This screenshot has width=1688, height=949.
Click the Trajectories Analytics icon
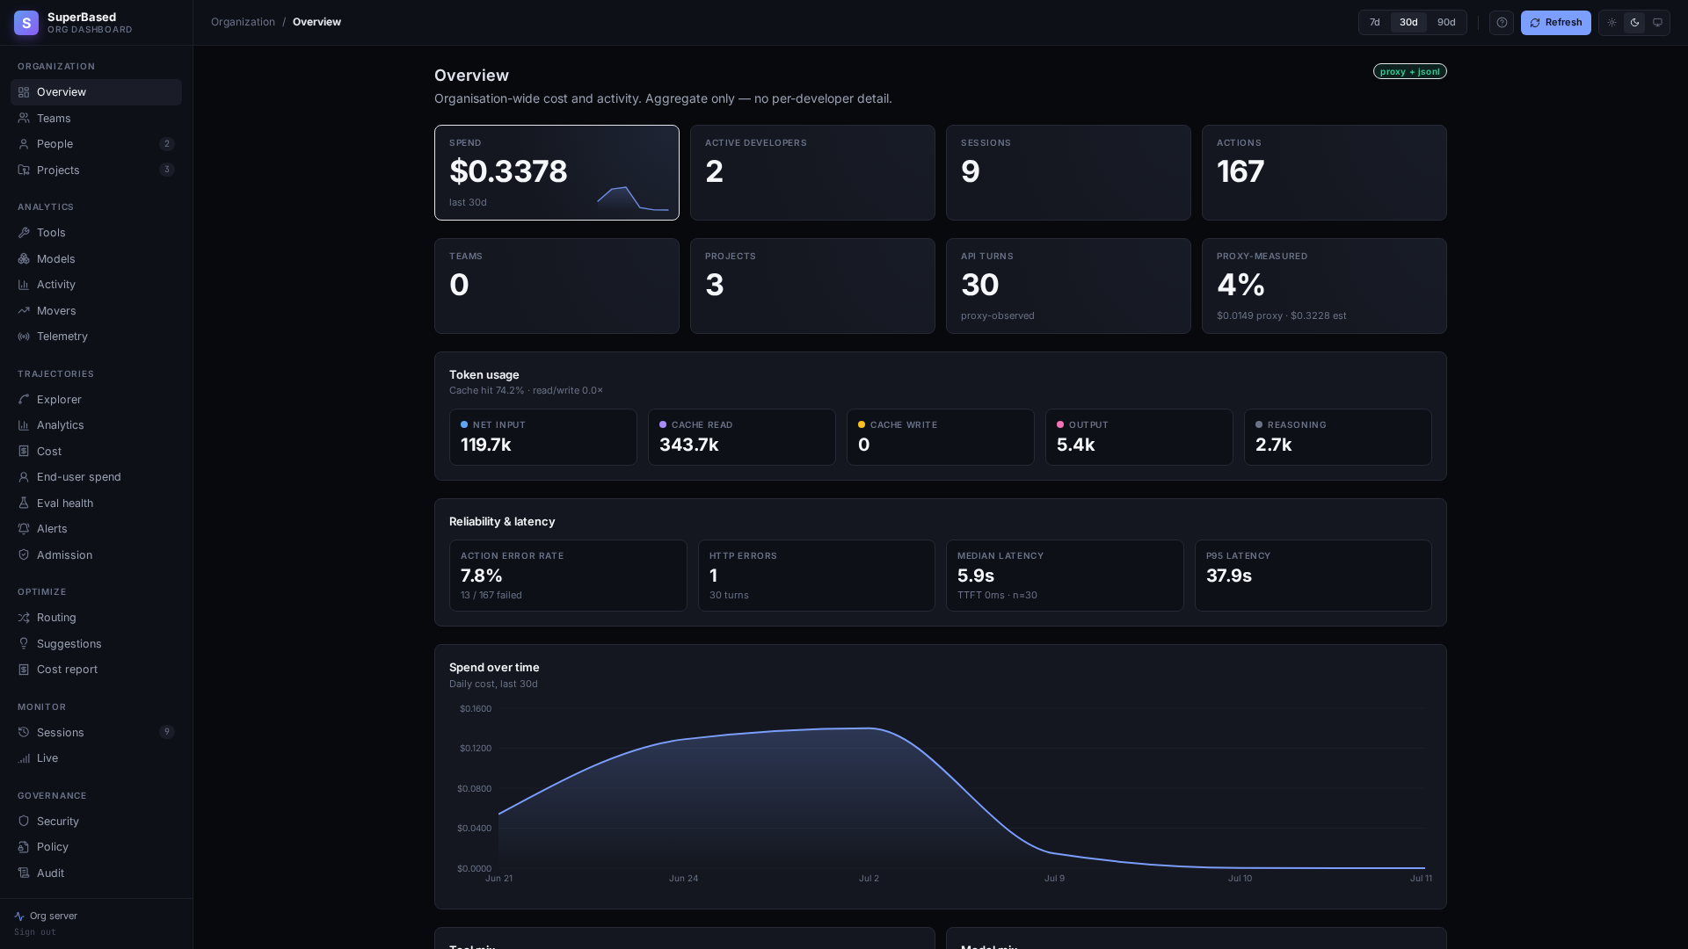click(24, 425)
